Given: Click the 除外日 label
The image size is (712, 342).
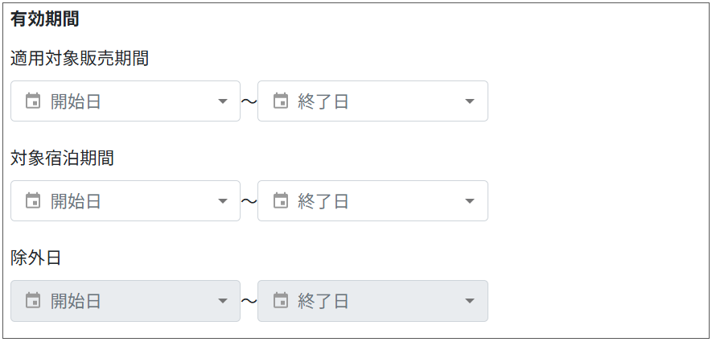Looking at the screenshot, I should tap(36, 258).
